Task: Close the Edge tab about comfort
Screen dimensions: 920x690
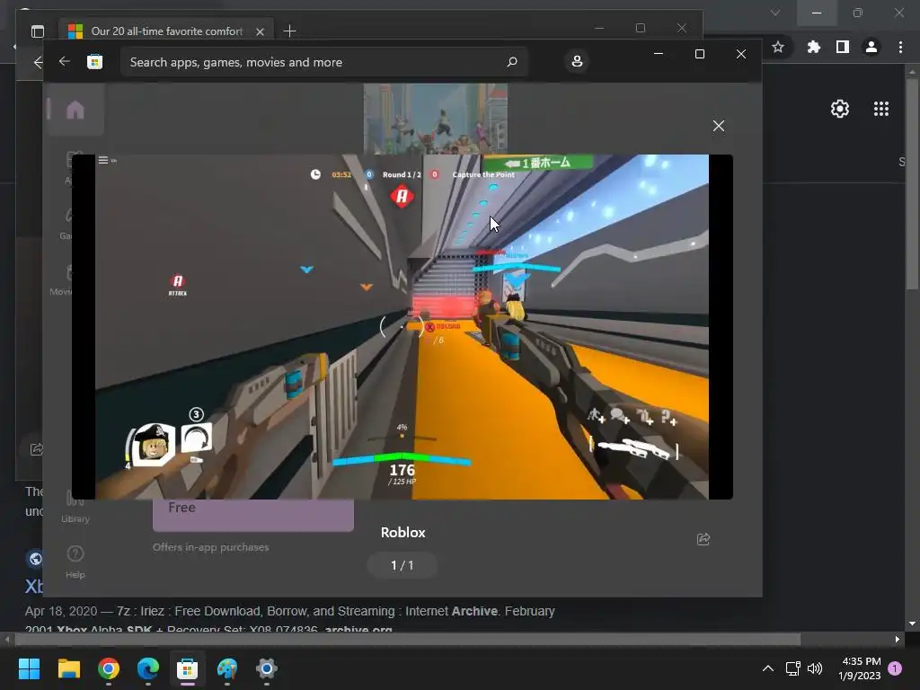Action: pyautogui.click(x=260, y=31)
